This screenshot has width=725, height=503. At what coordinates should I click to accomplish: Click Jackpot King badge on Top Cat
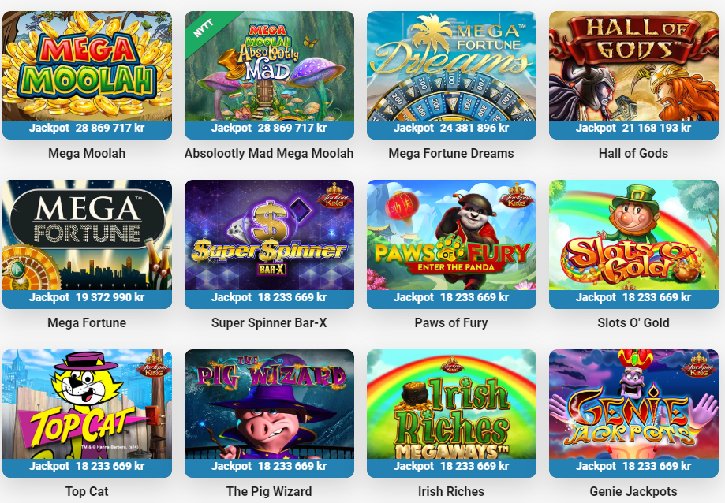click(x=154, y=364)
